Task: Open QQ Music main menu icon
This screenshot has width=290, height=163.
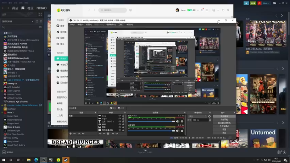Action: coord(207,10)
